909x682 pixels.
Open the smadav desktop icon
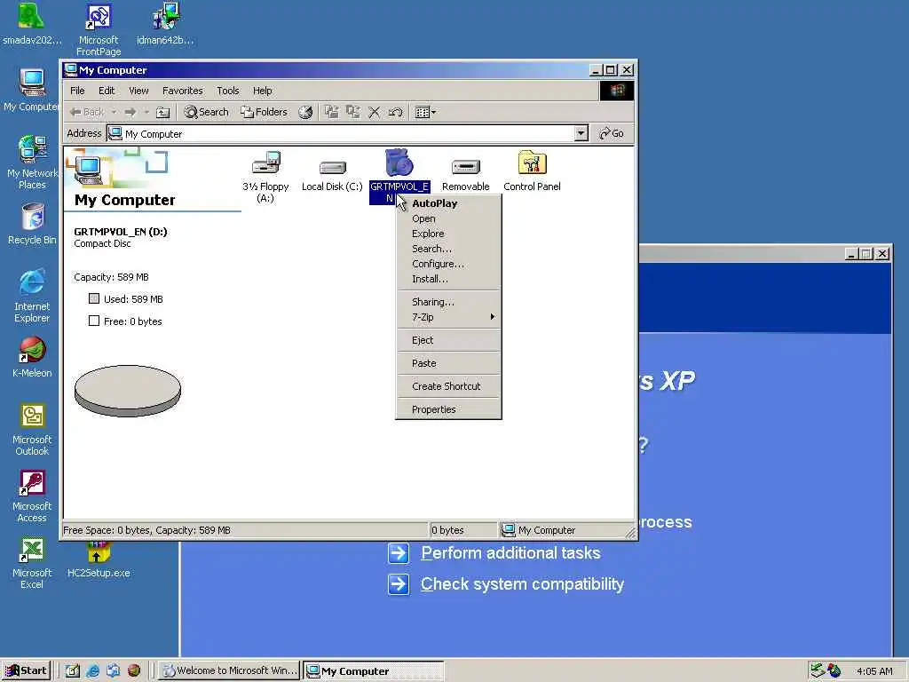tap(31, 16)
